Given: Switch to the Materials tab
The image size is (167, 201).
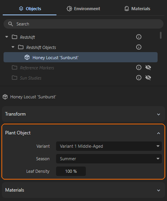Looking at the screenshot, I should (x=137, y=9).
